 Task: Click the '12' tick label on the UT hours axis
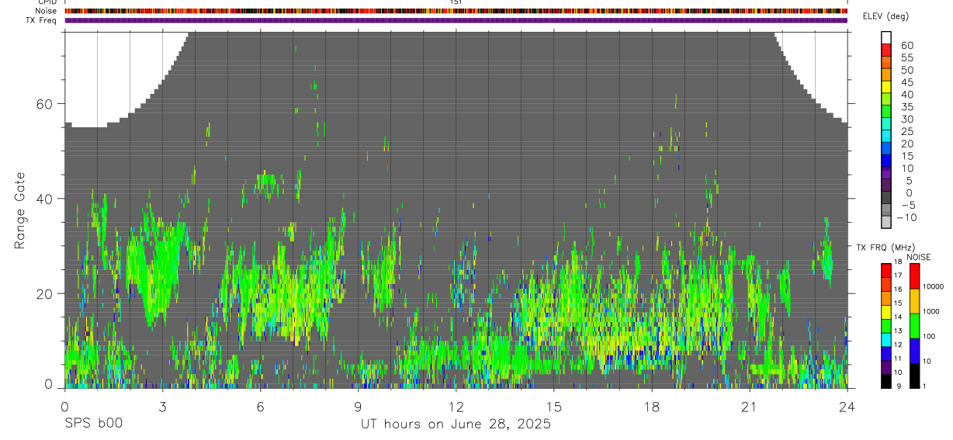pos(456,407)
